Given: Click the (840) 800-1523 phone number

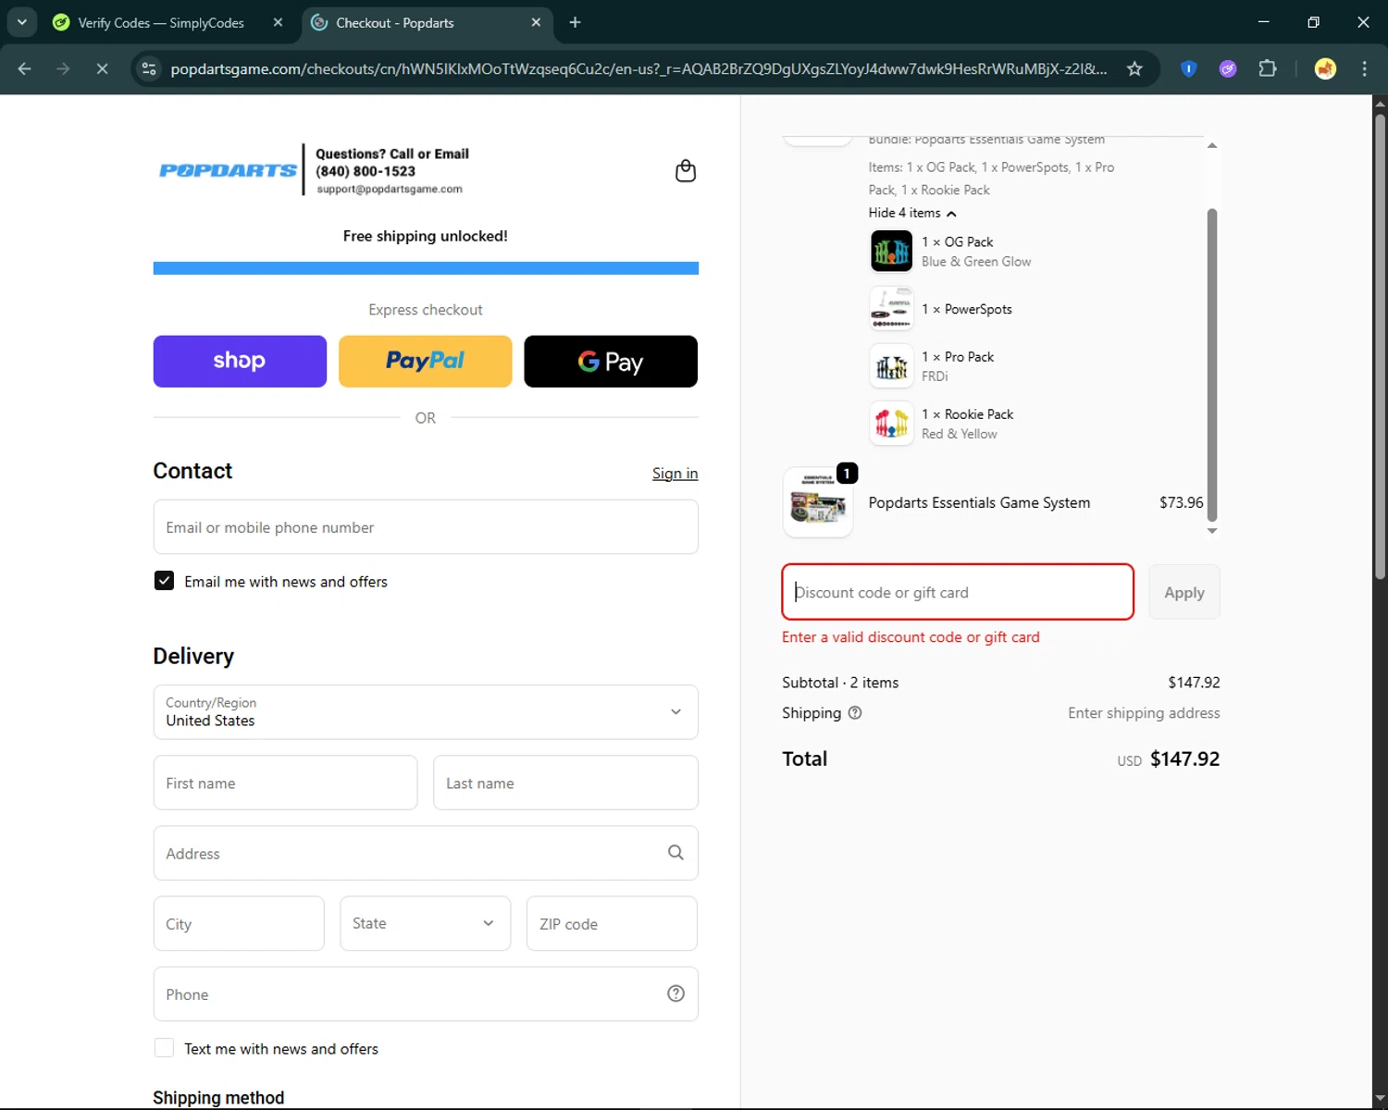Looking at the screenshot, I should 366,171.
